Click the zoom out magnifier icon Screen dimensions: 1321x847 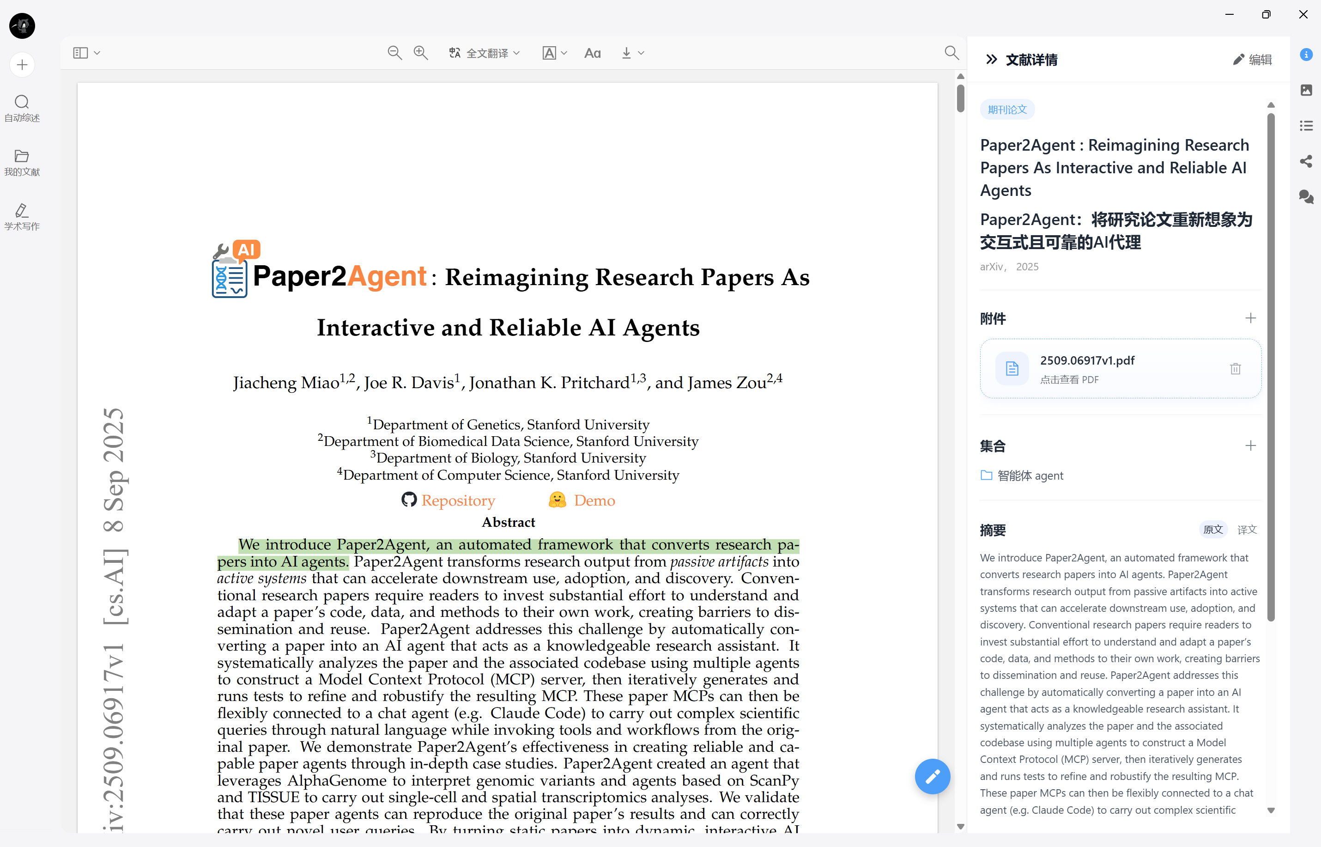coord(394,53)
